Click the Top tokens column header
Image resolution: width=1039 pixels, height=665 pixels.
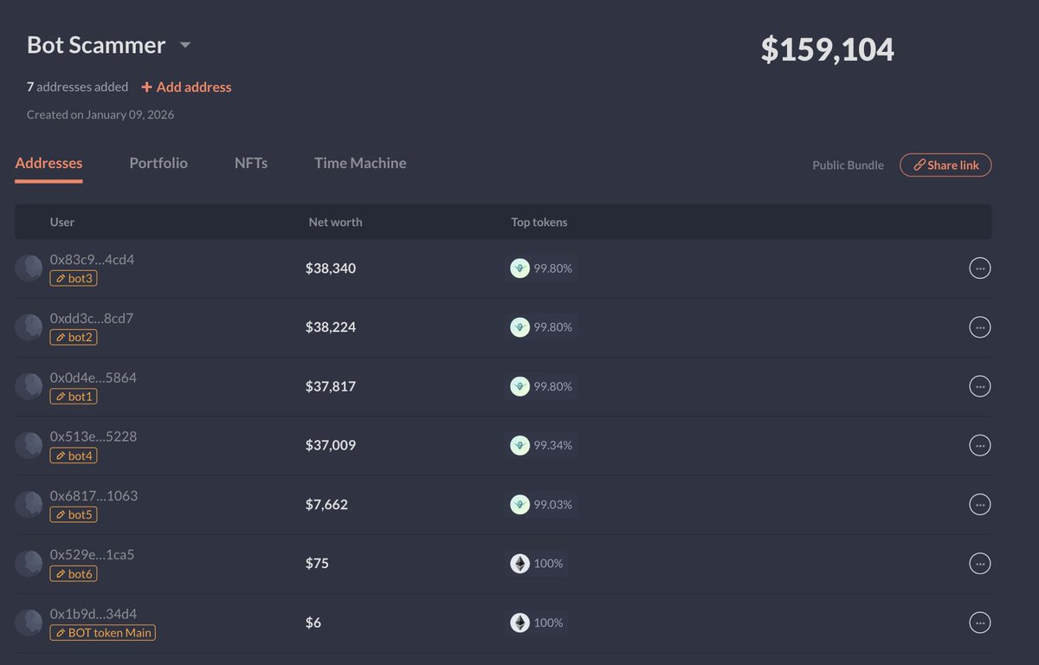click(x=539, y=222)
